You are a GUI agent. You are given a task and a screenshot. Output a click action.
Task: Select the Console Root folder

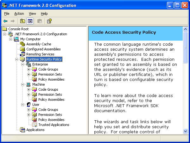pos(18,29)
